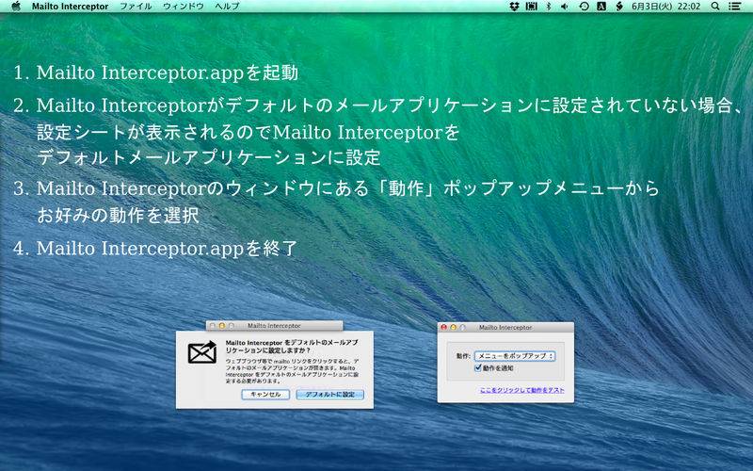Open the Mailto Interceptor application menu
753x471 pixels.
70,6
